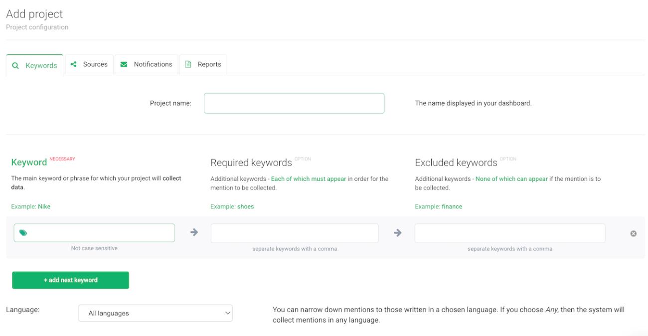Click arrow between keyword and required fields
The width and height of the screenshot is (648, 336).
click(194, 232)
